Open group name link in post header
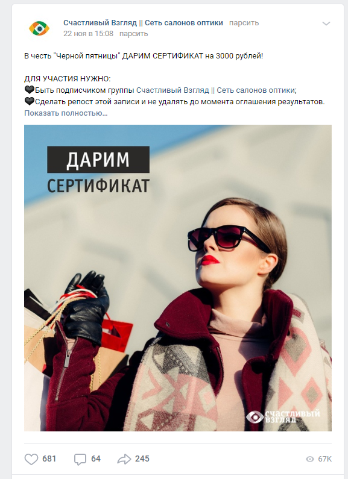This screenshot has height=479, width=348. [x=143, y=23]
